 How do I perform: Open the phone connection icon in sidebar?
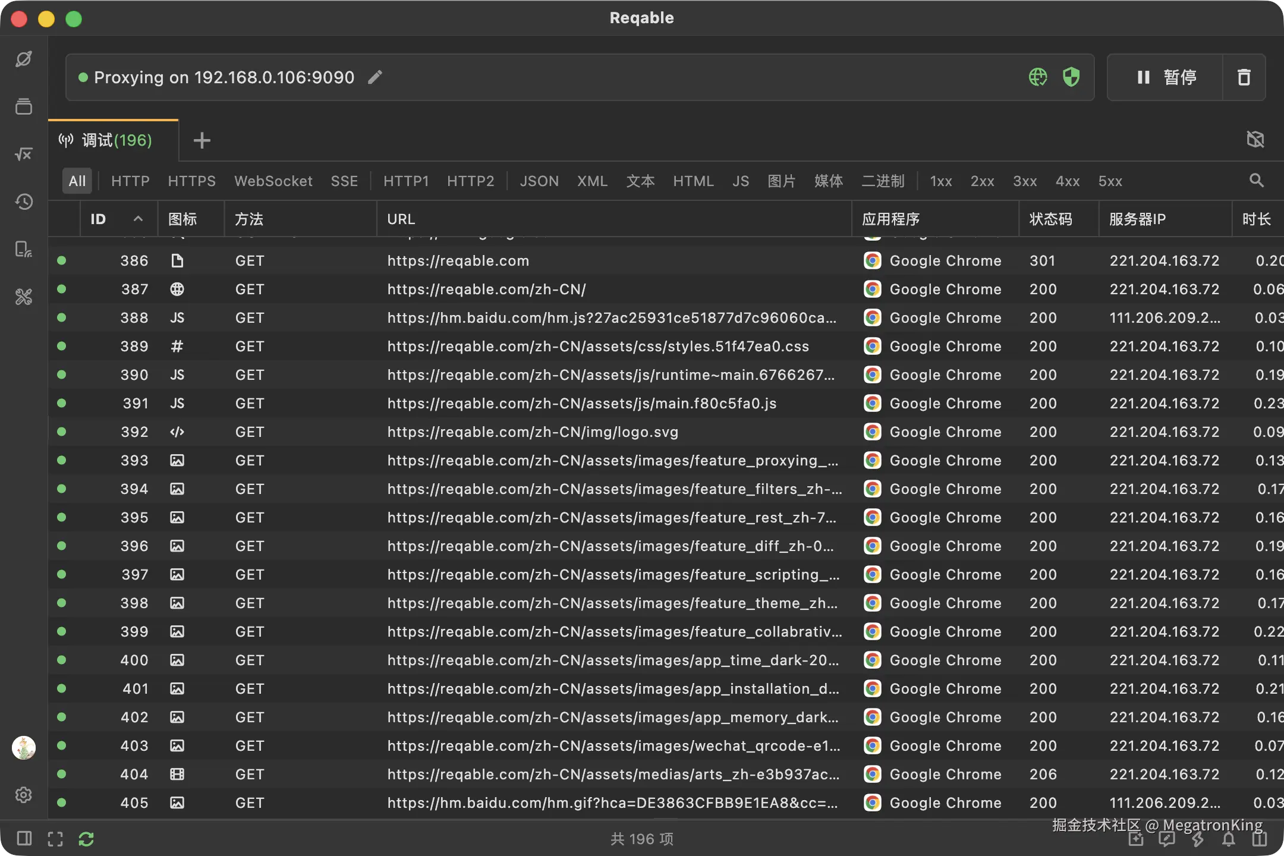tap(24, 250)
